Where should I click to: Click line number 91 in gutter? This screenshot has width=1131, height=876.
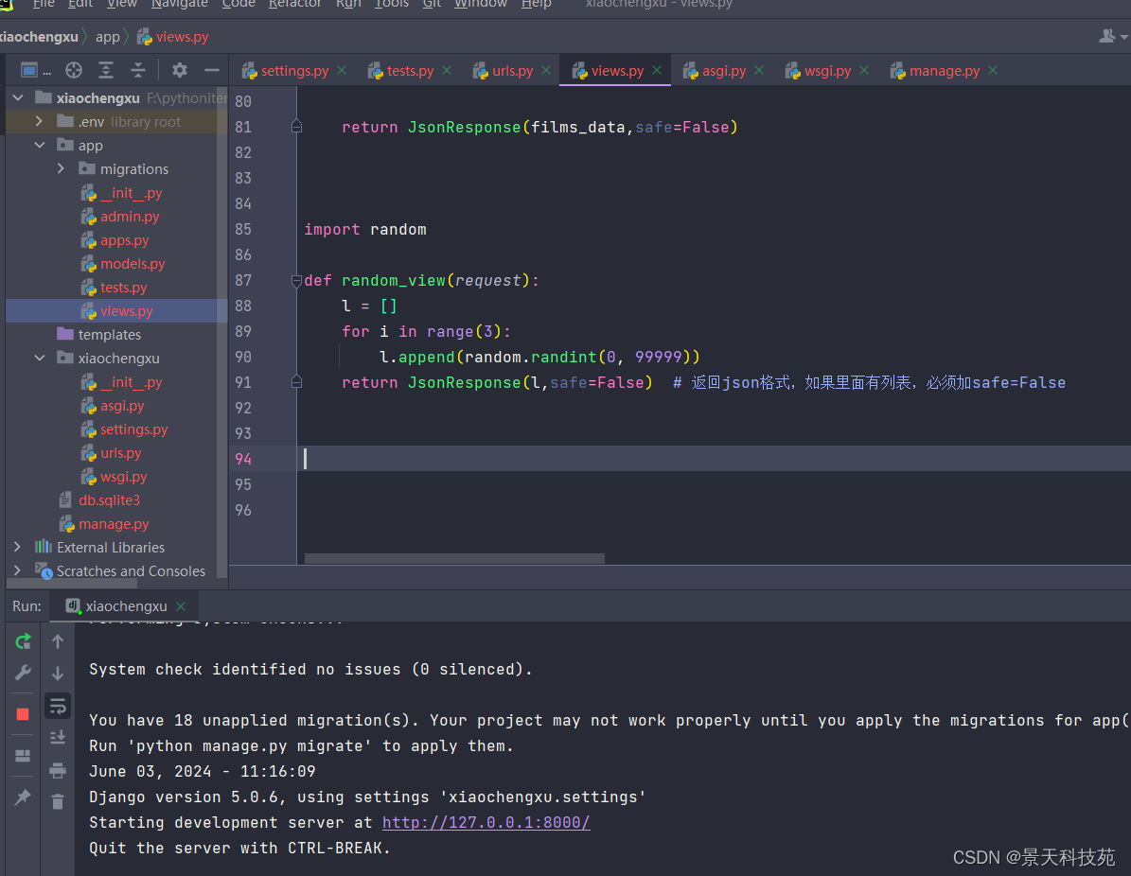click(x=243, y=383)
